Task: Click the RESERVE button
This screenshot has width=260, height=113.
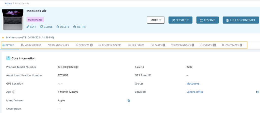Action: click(208, 20)
